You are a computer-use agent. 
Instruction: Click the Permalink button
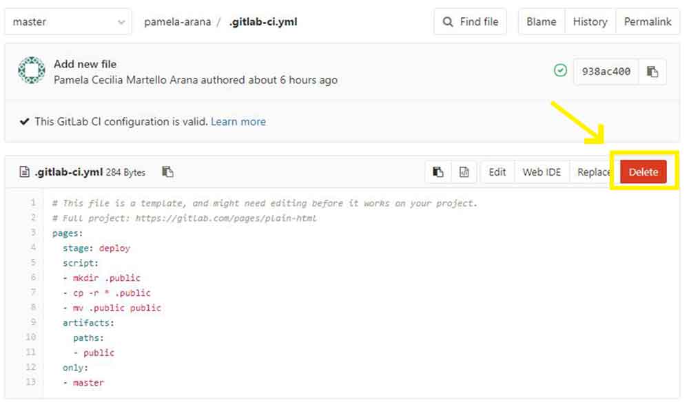tap(647, 22)
